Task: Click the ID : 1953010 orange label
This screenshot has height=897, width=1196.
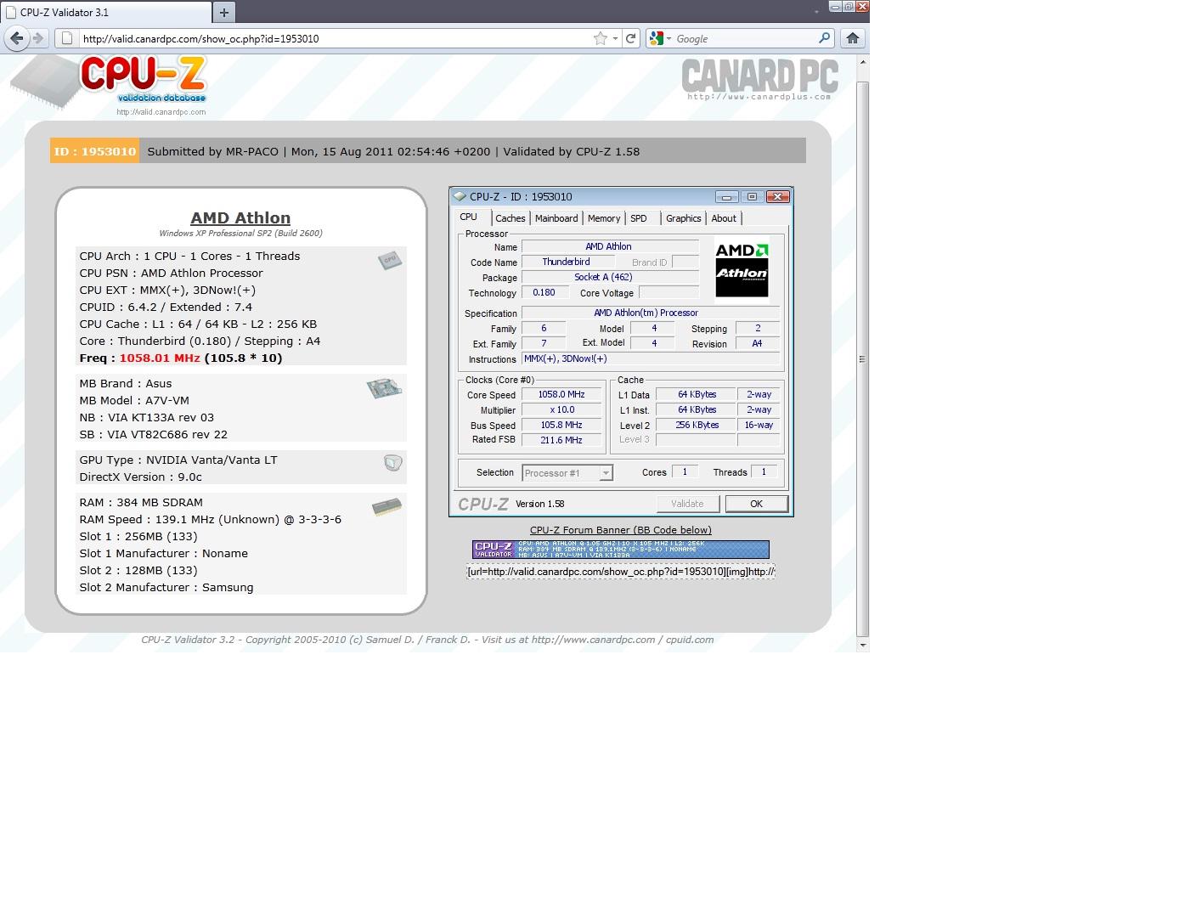Action: [94, 151]
